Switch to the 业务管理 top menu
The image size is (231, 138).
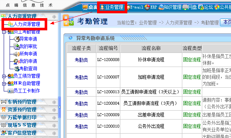click(x=112, y=7)
